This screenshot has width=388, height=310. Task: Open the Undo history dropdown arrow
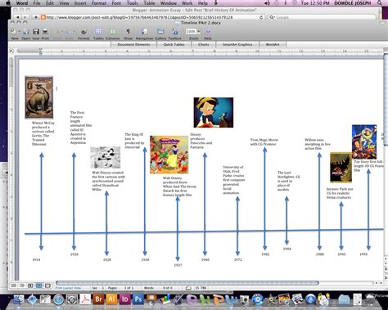(x=62, y=32)
